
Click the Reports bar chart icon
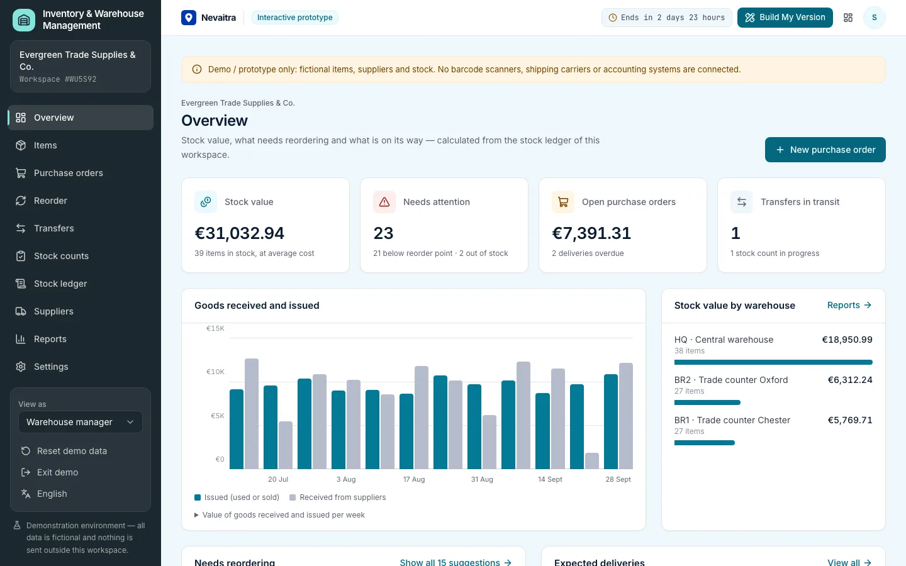[x=21, y=339]
